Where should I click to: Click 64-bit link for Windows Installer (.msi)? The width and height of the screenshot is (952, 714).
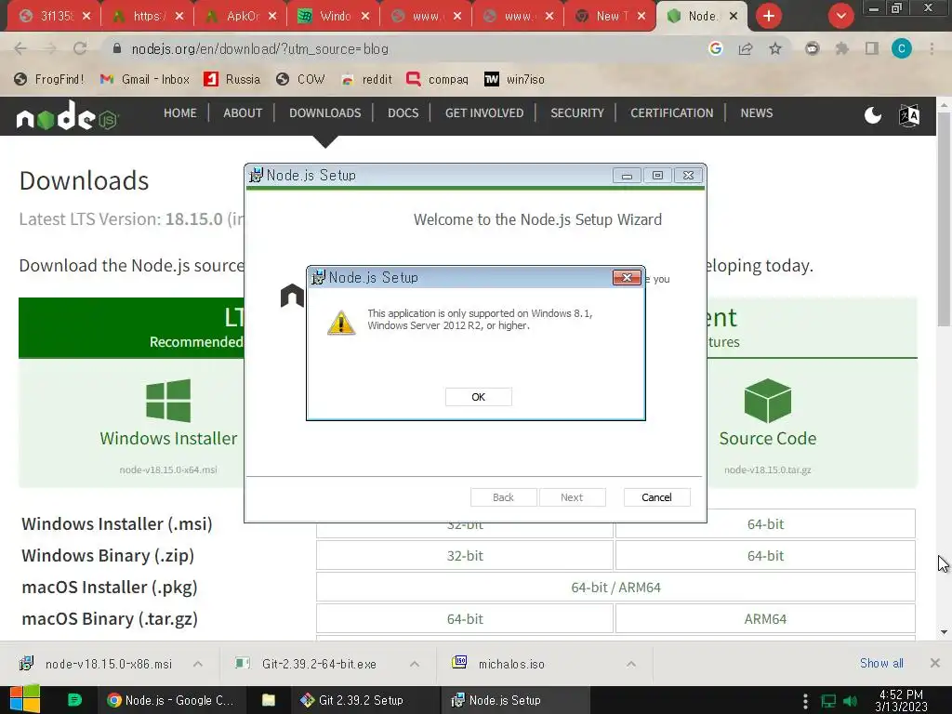766,524
